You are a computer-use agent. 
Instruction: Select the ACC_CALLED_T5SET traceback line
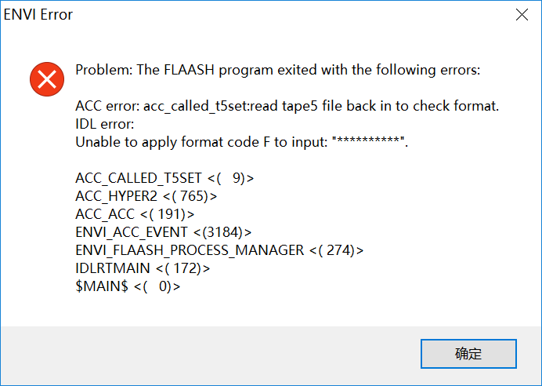[164, 178]
